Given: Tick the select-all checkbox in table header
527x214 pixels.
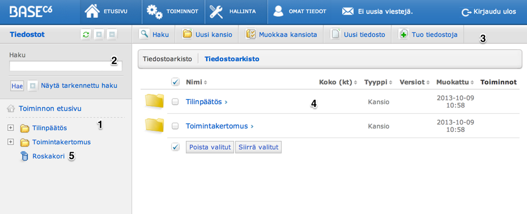Looking at the screenshot, I should pyautogui.click(x=175, y=82).
